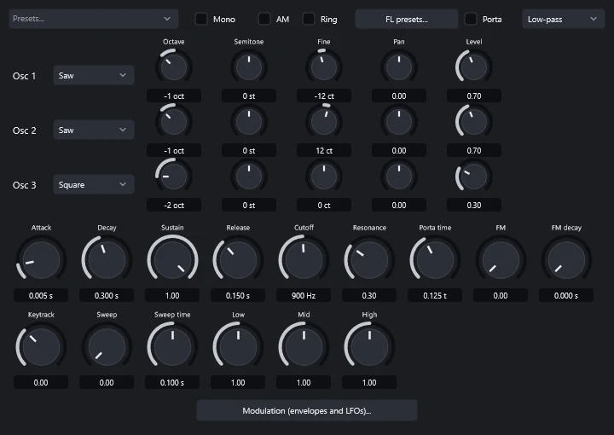Open the Osc 3 Square waveform dropdown
Viewport: 614px width, 435px height.
click(x=94, y=184)
